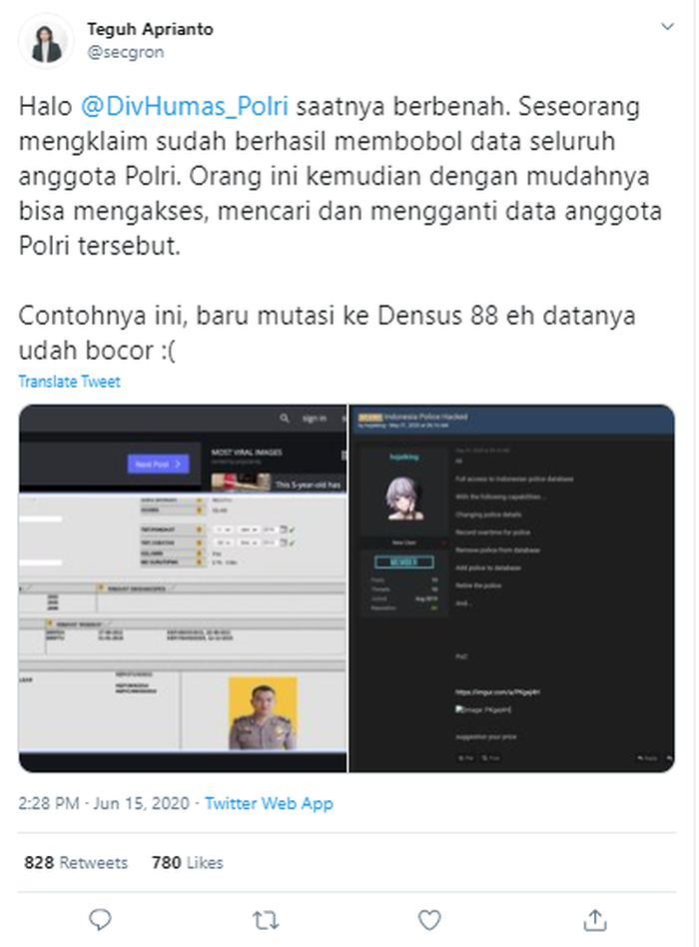The image size is (699, 947).
Task: Click anime avatar in forum screenshot
Action: (x=403, y=498)
